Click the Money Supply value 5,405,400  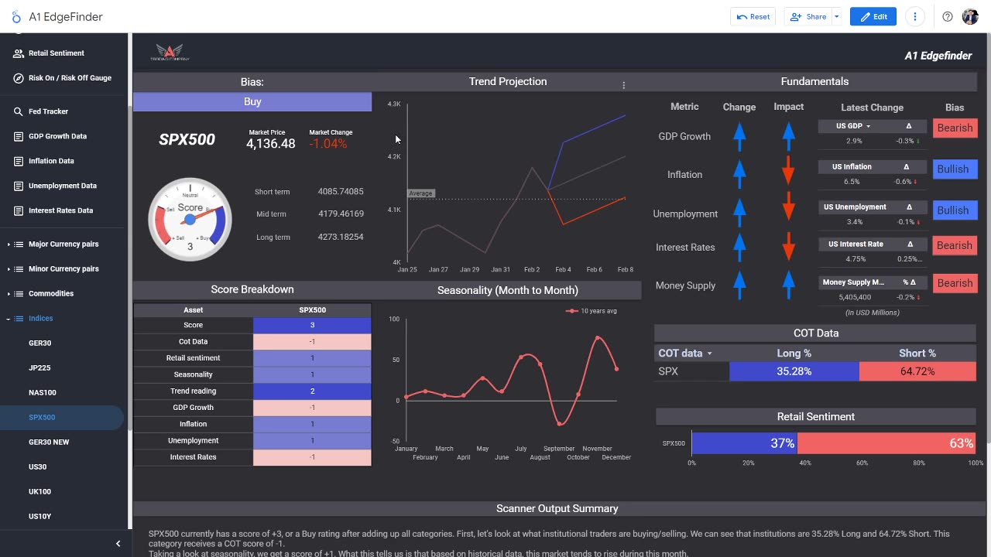coord(855,297)
